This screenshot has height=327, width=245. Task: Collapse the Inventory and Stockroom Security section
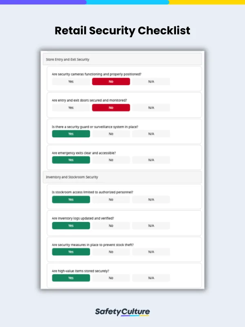[x=122, y=177]
